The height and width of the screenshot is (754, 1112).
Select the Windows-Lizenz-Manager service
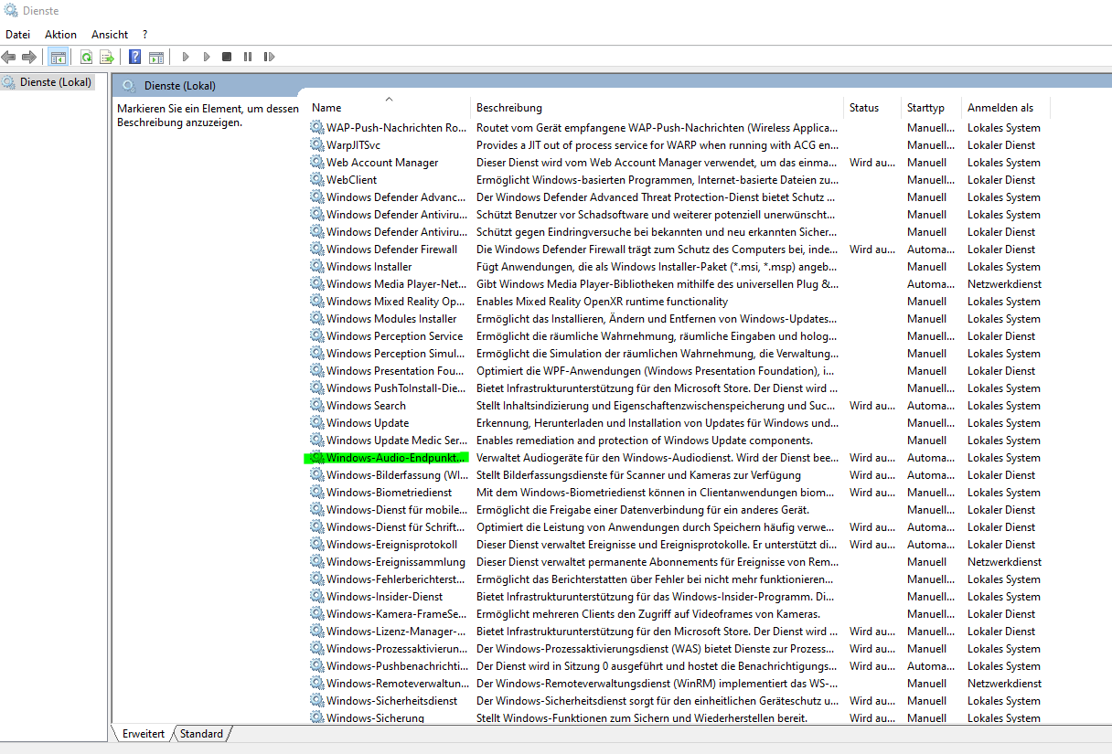coord(397,632)
